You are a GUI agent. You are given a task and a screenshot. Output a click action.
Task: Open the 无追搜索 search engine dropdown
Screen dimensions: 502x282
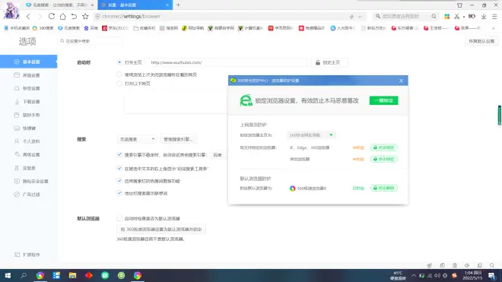coord(137,139)
